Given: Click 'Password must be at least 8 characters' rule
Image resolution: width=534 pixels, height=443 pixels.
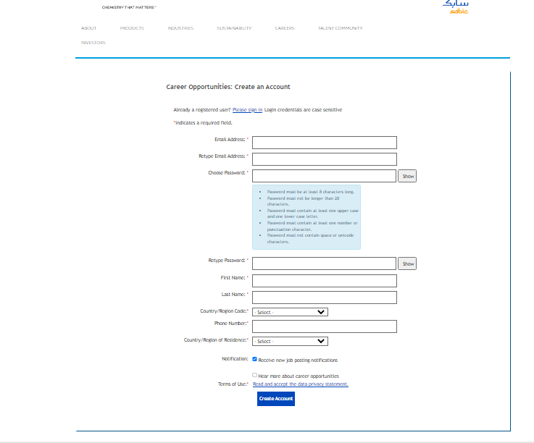Looking at the screenshot, I should pyautogui.click(x=311, y=192).
